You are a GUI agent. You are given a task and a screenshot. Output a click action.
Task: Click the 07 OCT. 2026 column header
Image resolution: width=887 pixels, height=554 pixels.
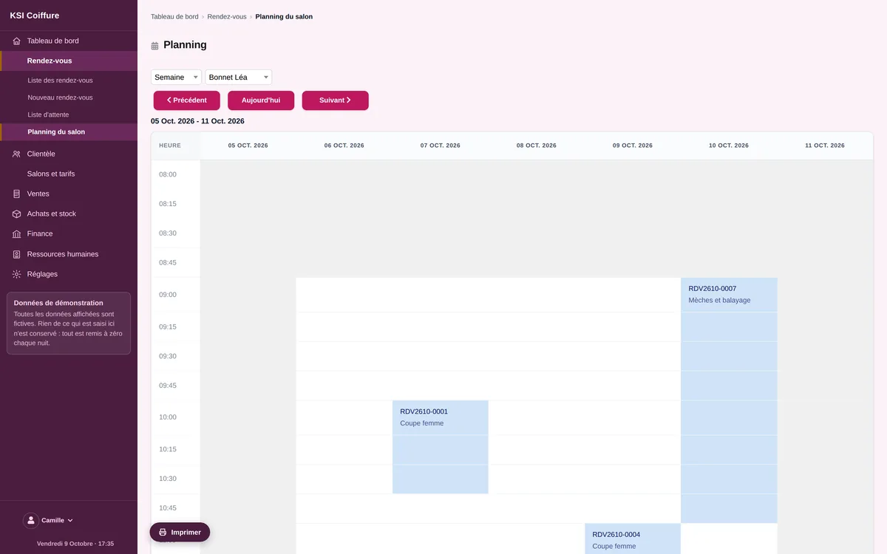441,146
